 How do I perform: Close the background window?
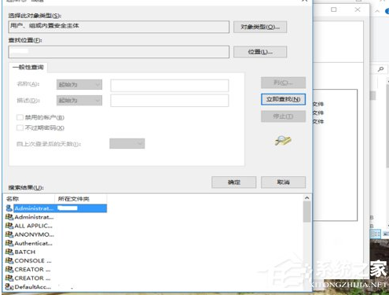point(358,9)
